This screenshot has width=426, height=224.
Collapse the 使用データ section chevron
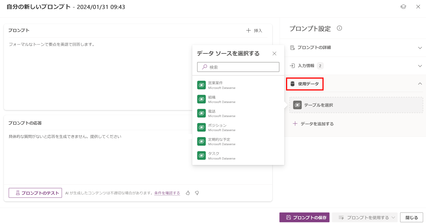coord(420,84)
